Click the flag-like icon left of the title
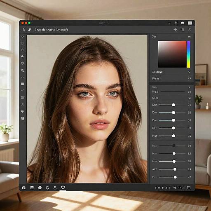Screen dimensions: 211x211 pos(30,30)
